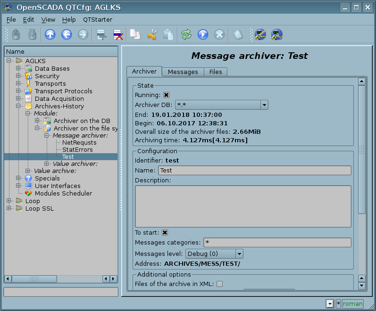Viewport: 376px width, 311px height.
Task: Click the scroll-up arrow at top of panel scrollbar
Action: click(x=362, y=82)
